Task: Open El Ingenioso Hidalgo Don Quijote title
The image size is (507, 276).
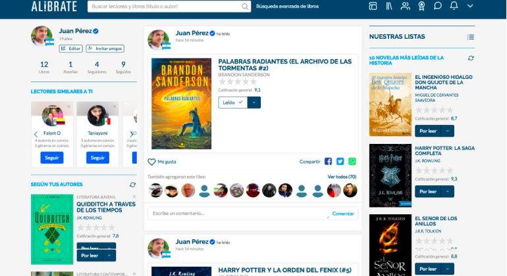Action: [x=443, y=82]
